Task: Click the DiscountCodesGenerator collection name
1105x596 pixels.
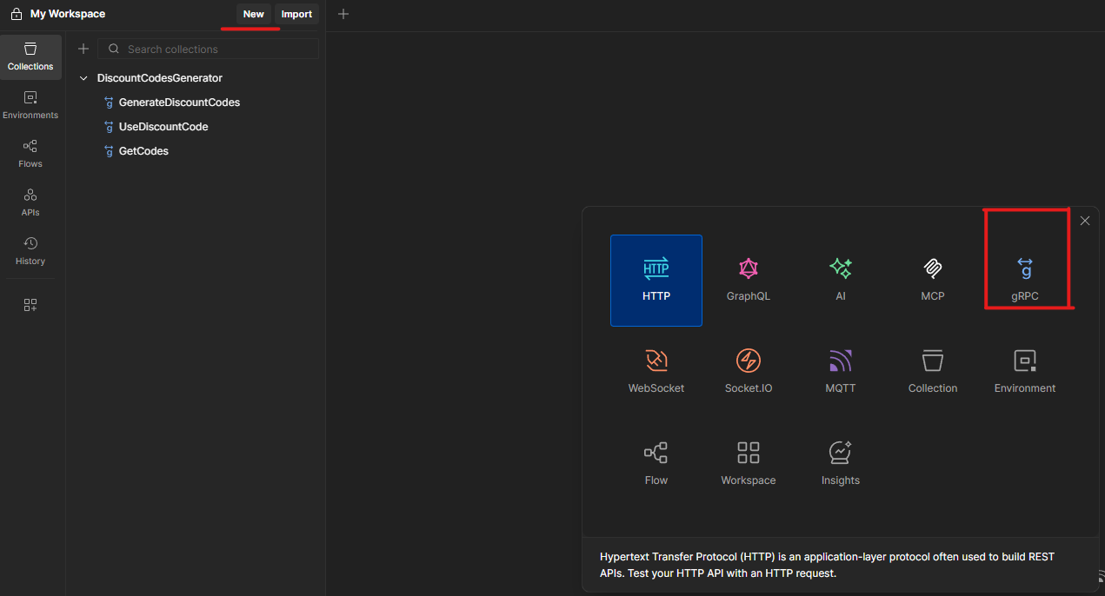Action: tap(160, 78)
